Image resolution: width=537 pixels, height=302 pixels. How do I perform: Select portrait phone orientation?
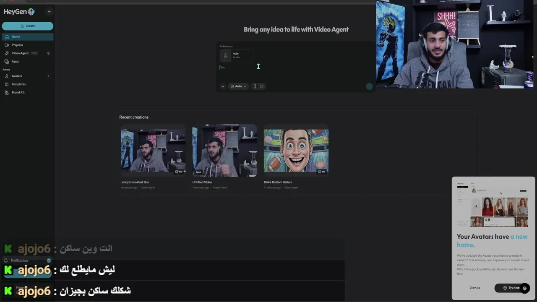(255, 86)
